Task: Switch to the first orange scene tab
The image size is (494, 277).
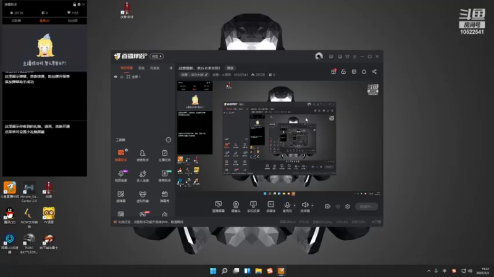Action: 127,68
